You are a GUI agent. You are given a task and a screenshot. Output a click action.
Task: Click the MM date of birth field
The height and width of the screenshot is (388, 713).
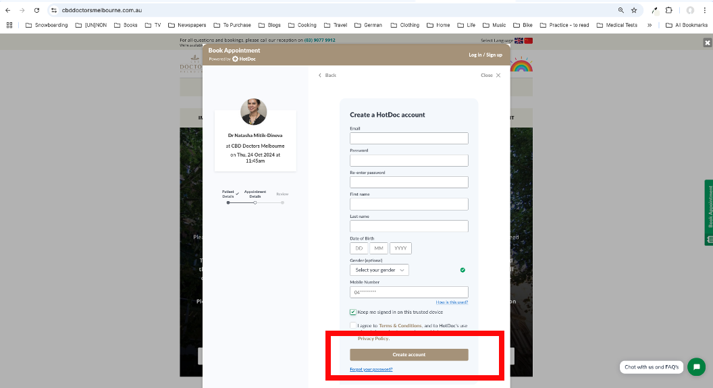pyautogui.click(x=379, y=248)
